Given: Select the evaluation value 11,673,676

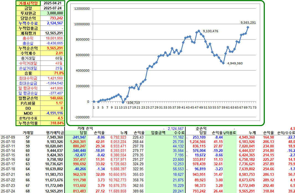Looking at the screenshot, I should pos(54,180).
